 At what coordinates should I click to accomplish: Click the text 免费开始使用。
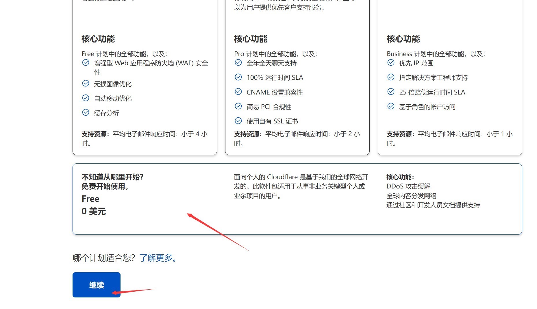(x=105, y=186)
